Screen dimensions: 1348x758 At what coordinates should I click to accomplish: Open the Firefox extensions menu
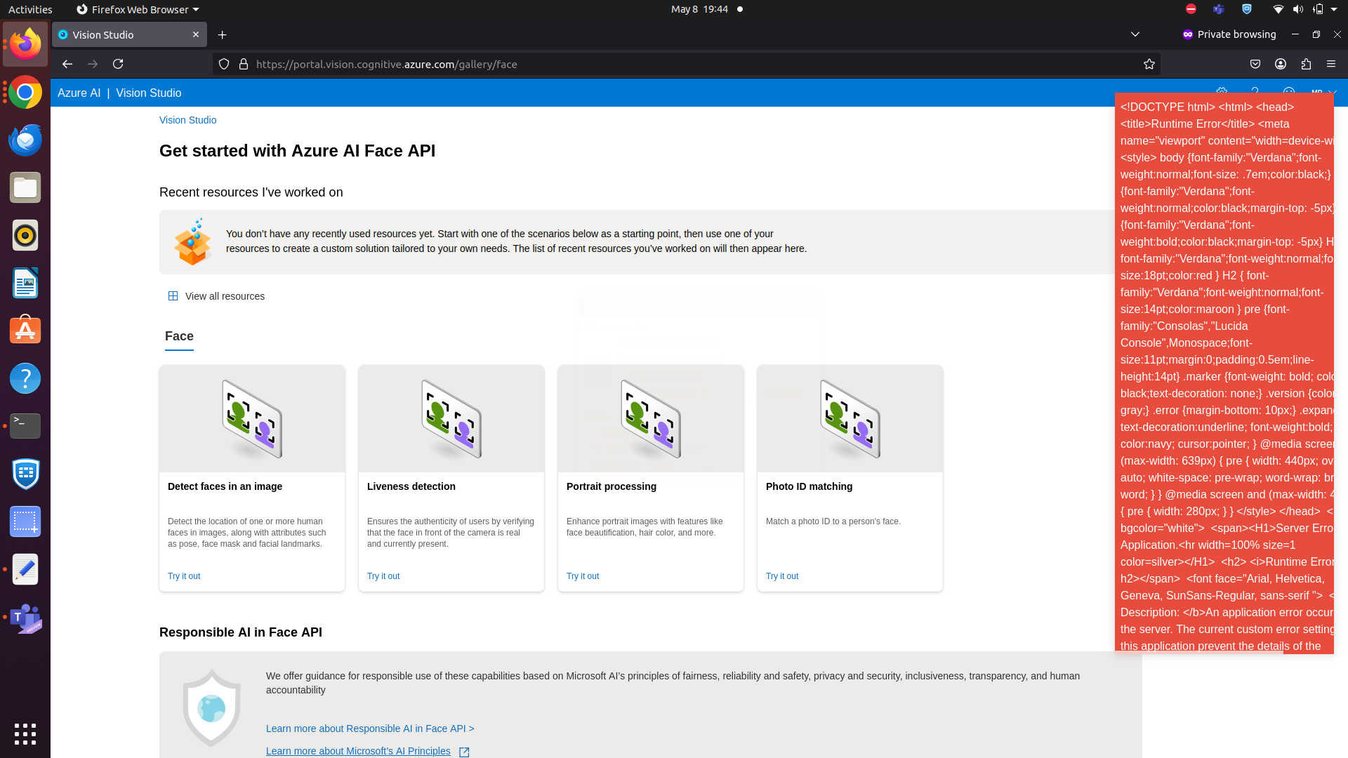1306,64
